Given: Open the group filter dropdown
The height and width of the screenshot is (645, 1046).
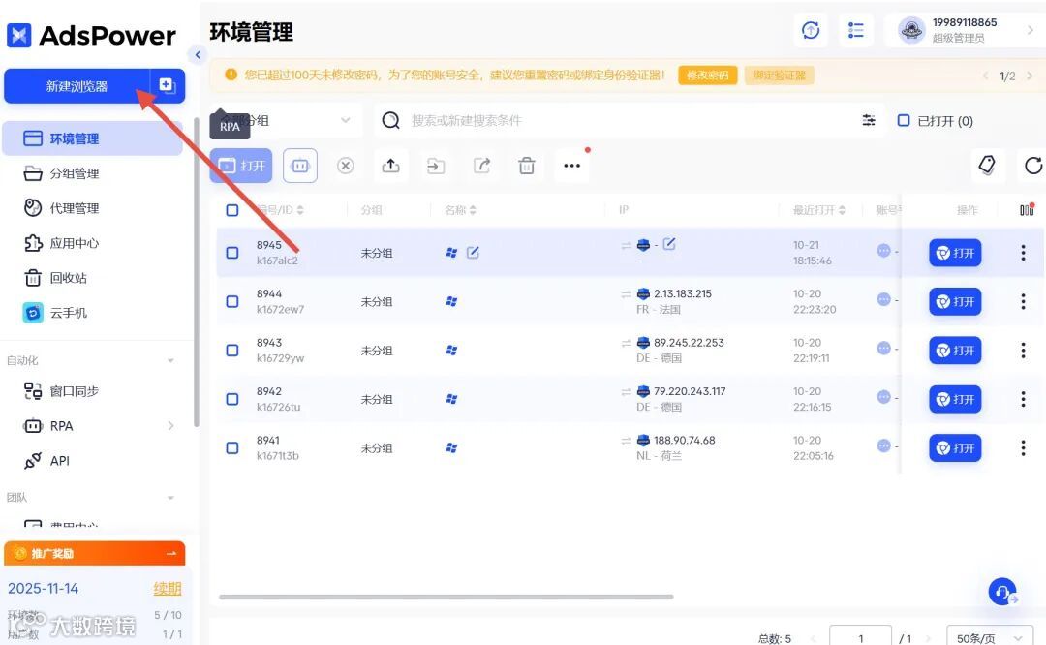Looking at the screenshot, I should (x=286, y=121).
